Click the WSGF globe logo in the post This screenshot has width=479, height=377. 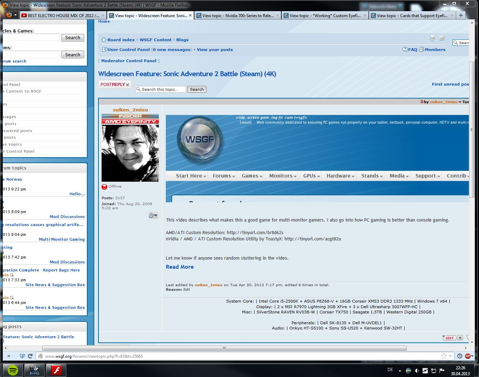click(x=200, y=140)
